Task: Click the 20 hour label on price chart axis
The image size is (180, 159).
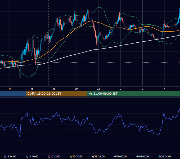Action: 76,89
